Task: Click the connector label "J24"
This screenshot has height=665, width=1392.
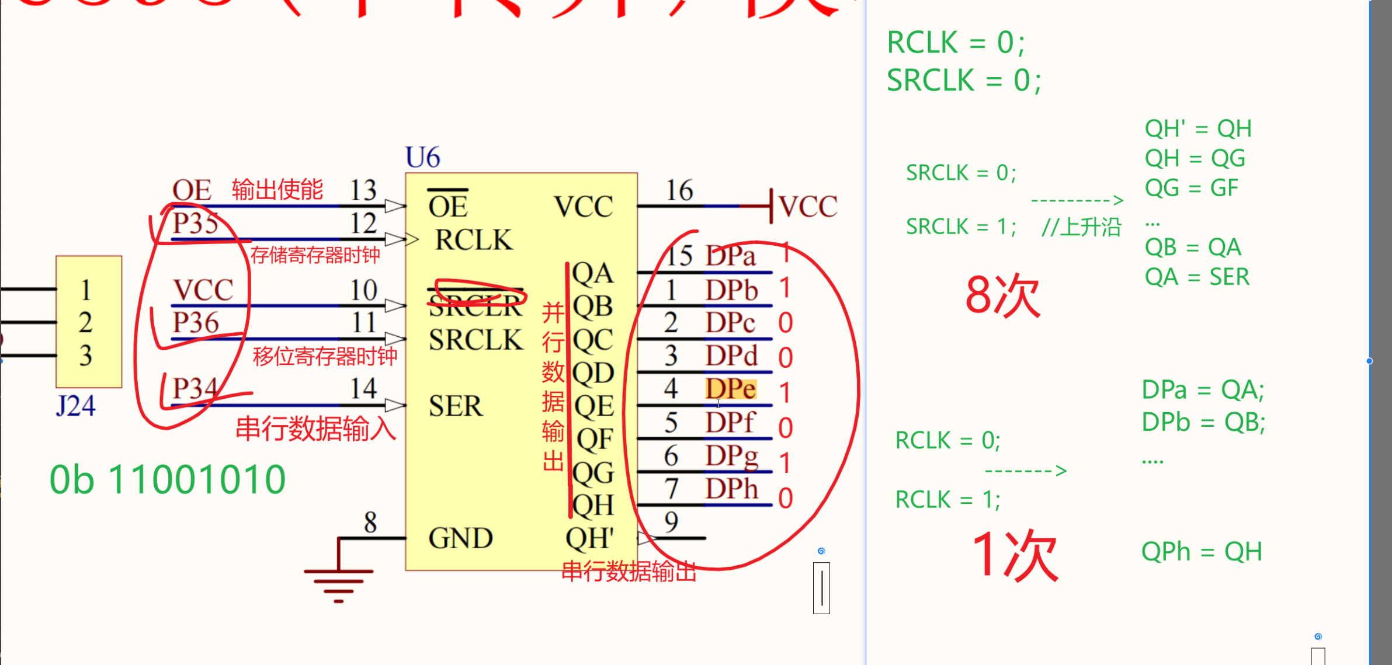Action: point(76,405)
